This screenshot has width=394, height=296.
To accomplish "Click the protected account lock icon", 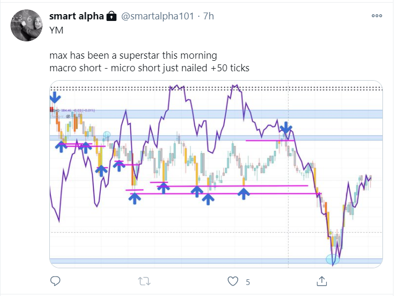I will [x=112, y=16].
